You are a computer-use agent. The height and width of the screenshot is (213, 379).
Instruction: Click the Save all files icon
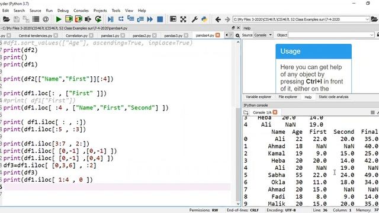click(x=26, y=20)
